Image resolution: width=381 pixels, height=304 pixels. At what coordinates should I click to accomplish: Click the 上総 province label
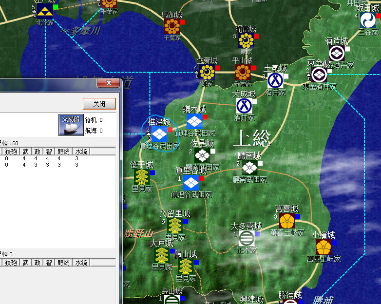point(252,138)
